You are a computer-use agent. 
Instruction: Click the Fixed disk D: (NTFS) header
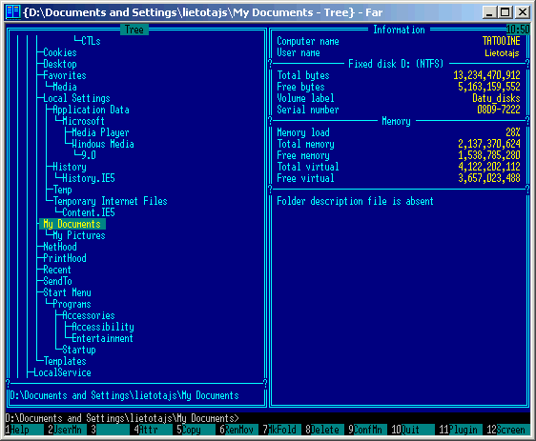pyautogui.click(x=396, y=64)
